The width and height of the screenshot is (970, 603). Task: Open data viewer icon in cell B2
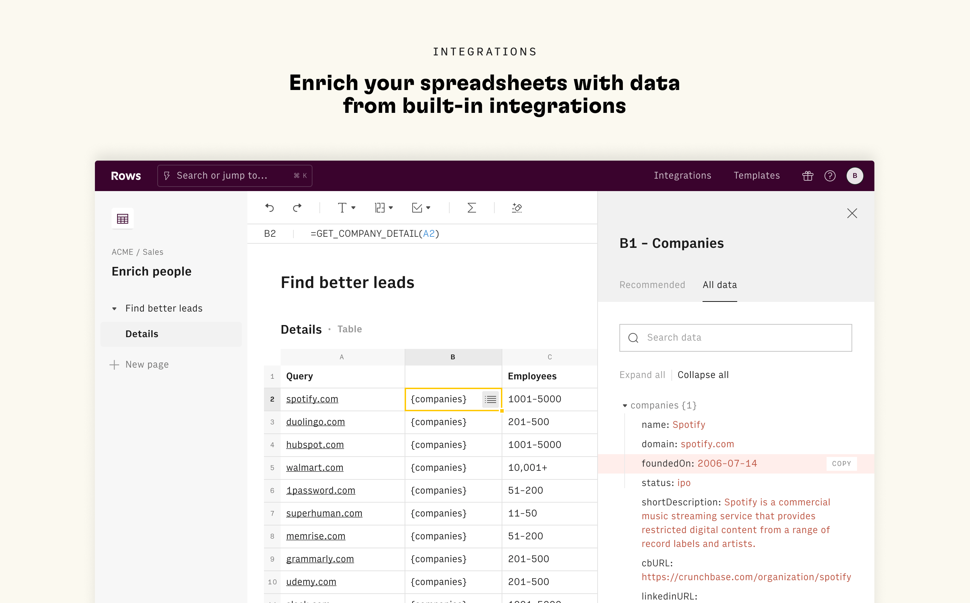[x=491, y=399]
